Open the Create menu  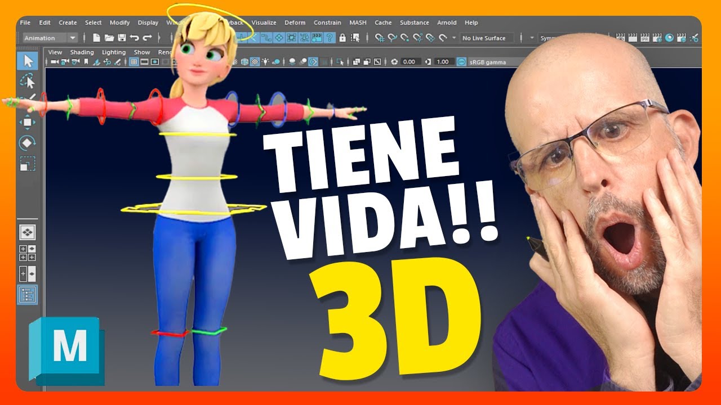click(x=68, y=22)
